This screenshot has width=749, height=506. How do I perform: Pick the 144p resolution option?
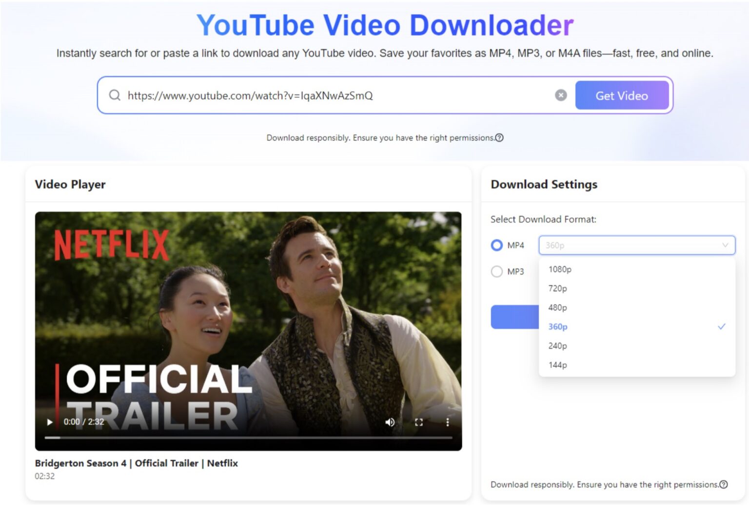click(x=557, y=365)
